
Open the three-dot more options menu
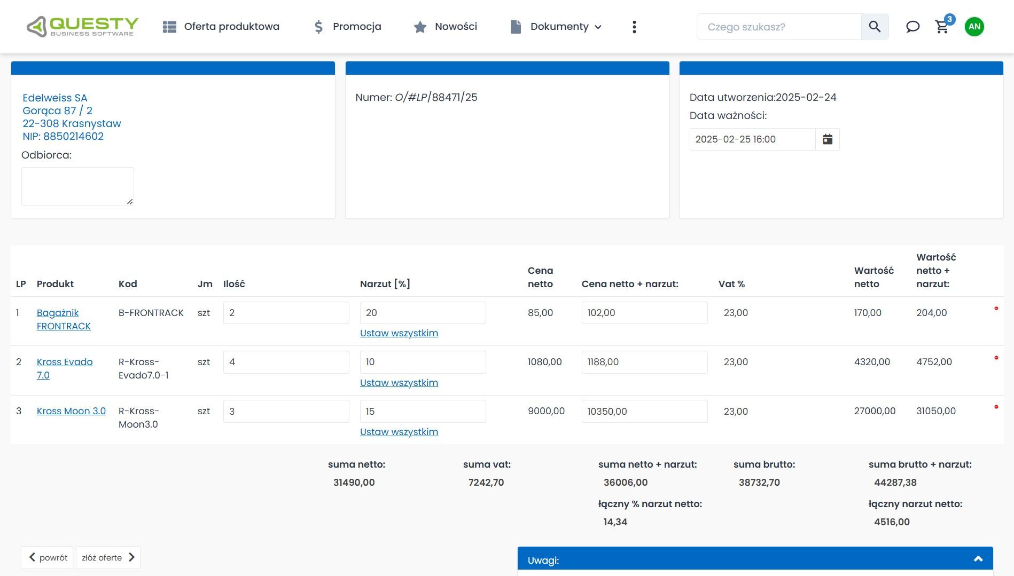click(x=634, y=27)
